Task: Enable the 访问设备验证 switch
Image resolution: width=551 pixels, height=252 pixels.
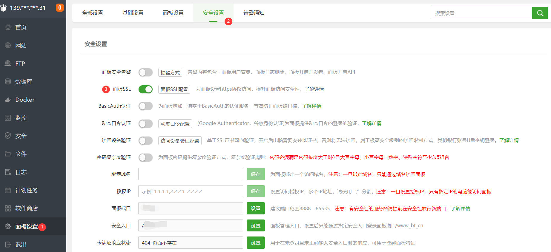Action: [145, 140]
